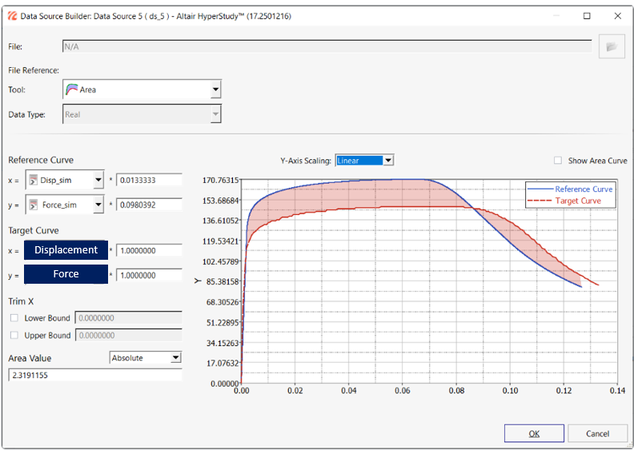
Task: Enable the Lower Bound checkbox
Action: point(14,317)
